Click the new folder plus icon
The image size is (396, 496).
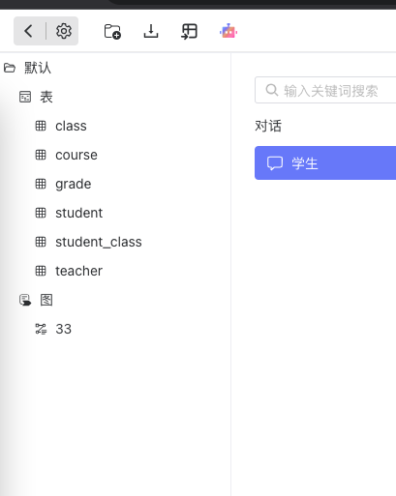click(112, 32)
